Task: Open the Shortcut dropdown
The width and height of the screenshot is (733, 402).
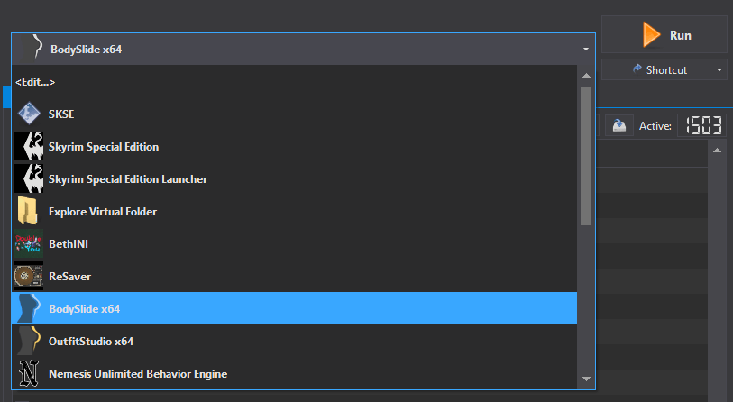Action: pyautogui.click(x=665, y=69)
